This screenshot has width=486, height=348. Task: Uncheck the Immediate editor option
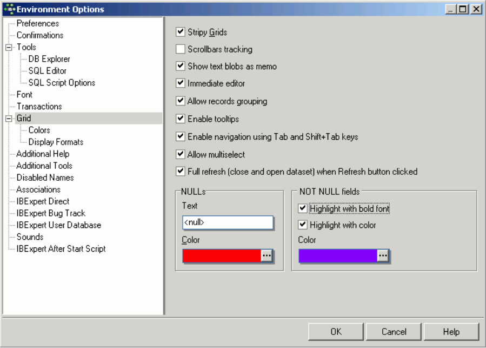point(180,83)
